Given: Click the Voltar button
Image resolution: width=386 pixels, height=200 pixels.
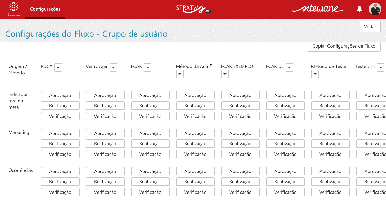Looking at the screenshot, I should click(370, 27).
